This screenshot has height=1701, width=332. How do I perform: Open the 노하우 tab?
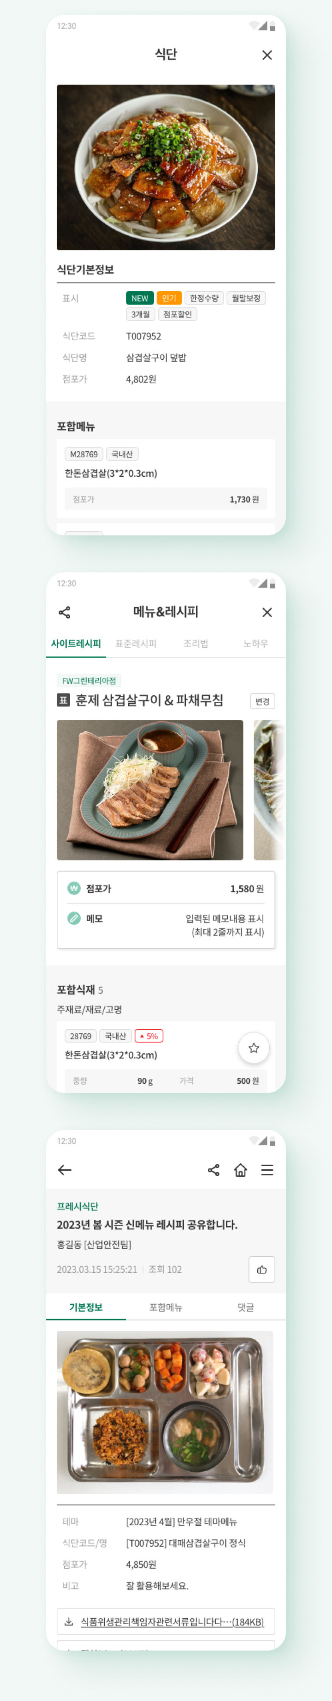(x=255, y=643)
